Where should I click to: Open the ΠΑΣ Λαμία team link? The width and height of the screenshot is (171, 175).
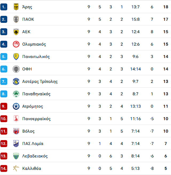33,144
